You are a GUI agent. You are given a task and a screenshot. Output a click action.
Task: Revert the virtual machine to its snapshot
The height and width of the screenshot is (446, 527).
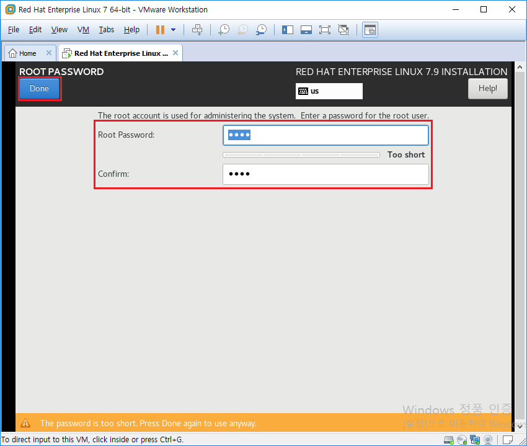click(242, 30)
